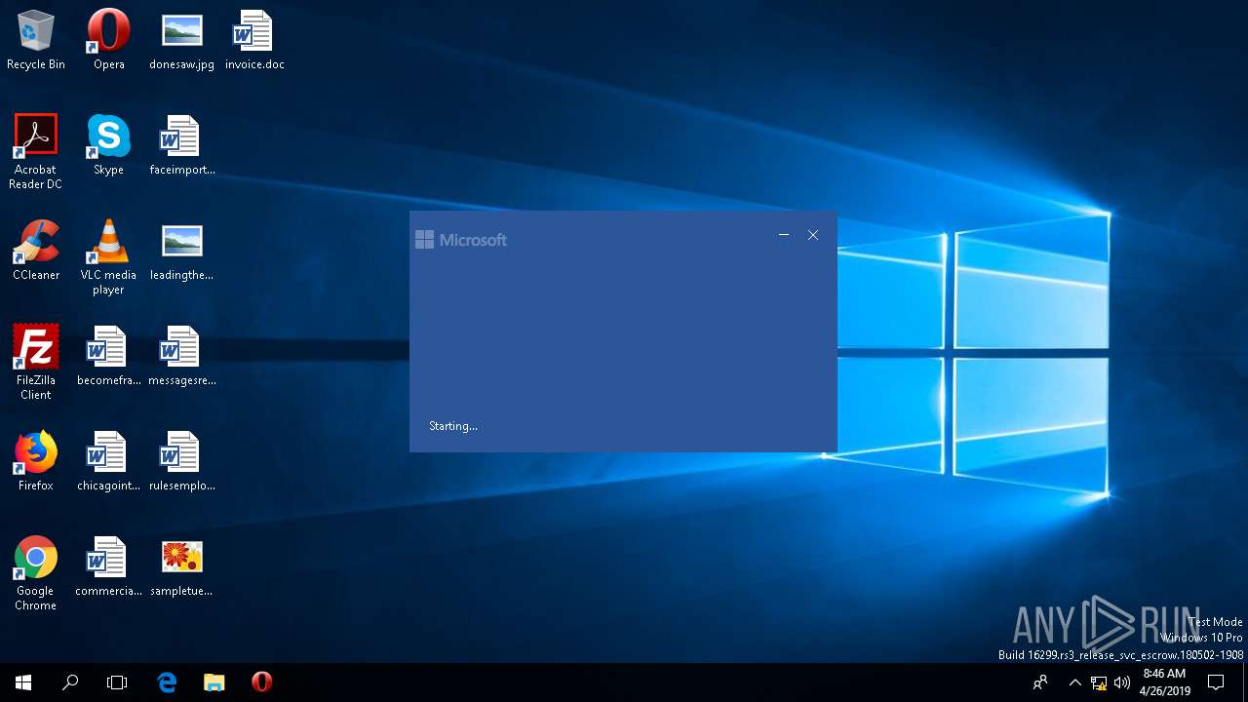Screen dimensions: 1248x702
Task: Open the volume control tray icon
Action: tap(1121, 682)
